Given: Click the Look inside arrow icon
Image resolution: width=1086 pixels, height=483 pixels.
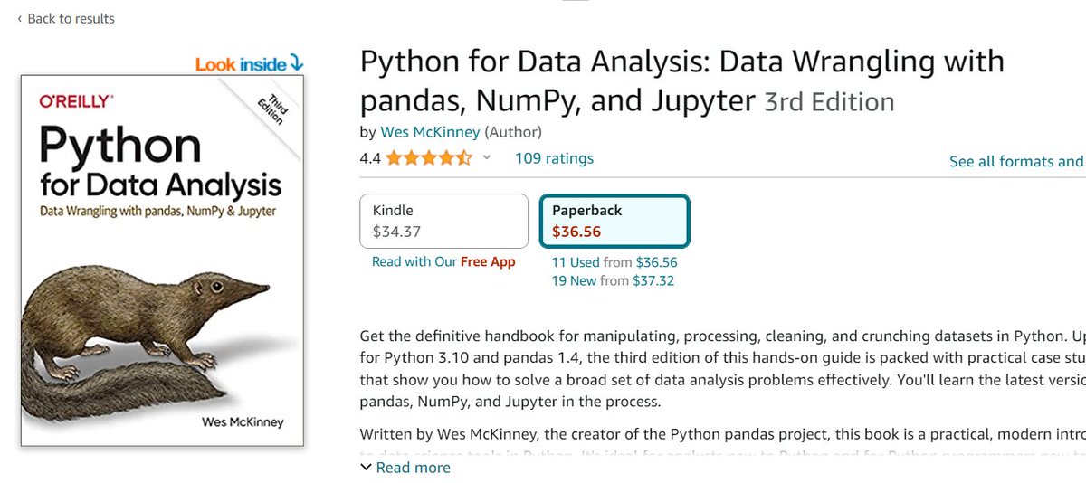Looking at the screenshot, I should coord(296,63).
